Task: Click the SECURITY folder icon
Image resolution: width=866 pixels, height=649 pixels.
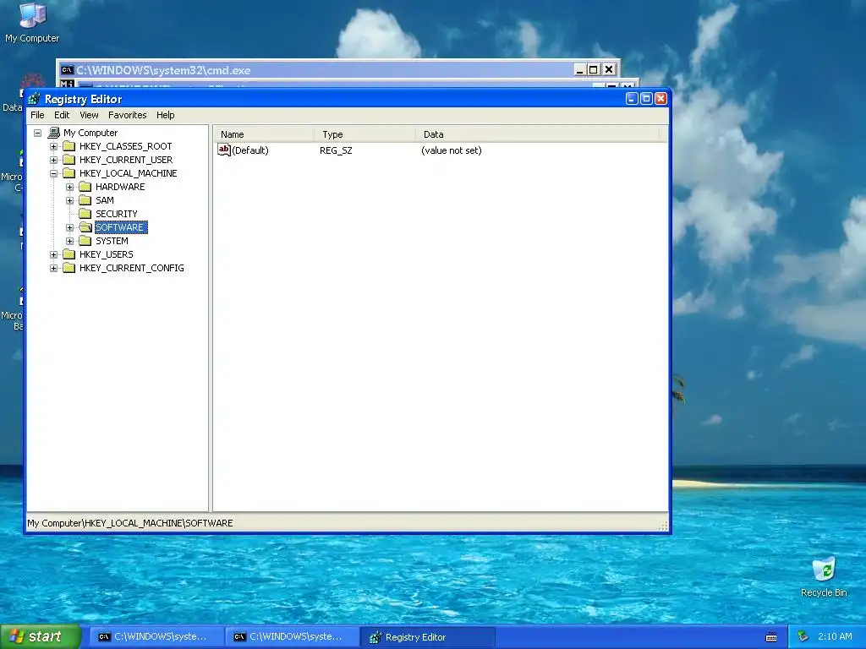Action: (x=85, y=214)
